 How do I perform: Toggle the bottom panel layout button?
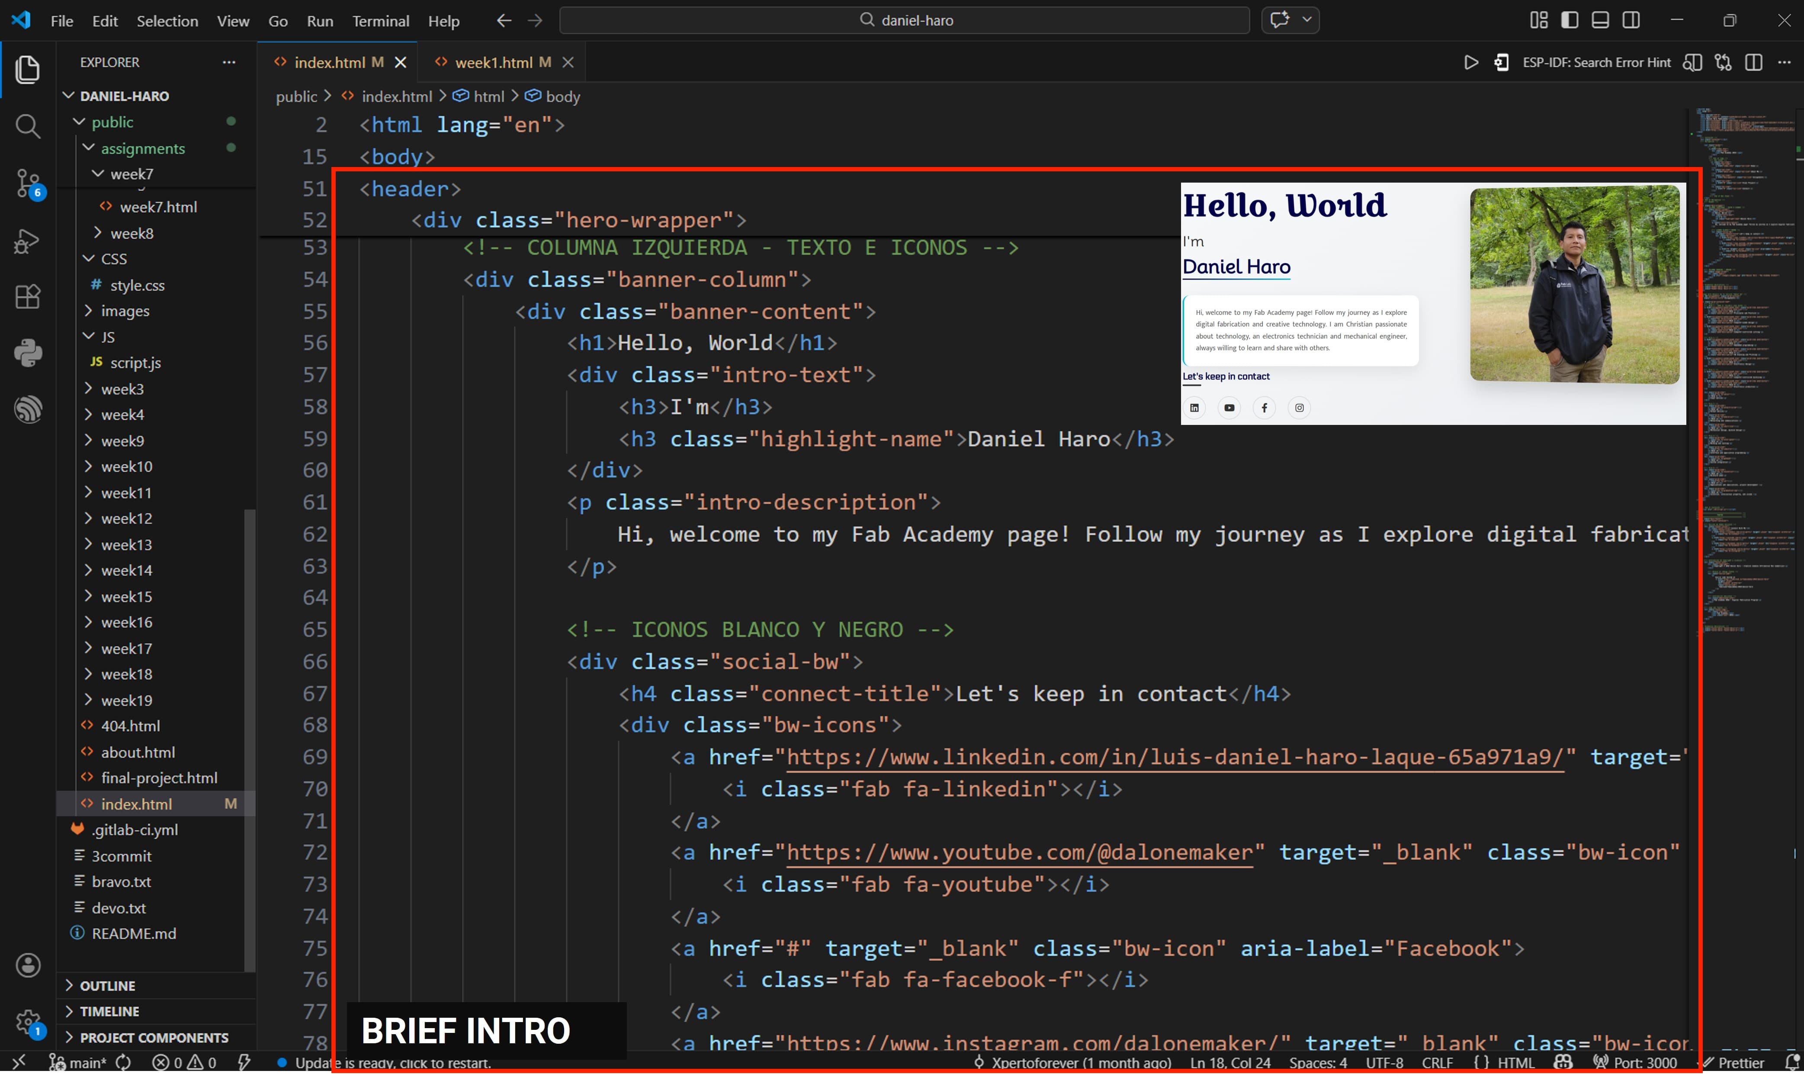pyautogui.click(x=1600, y=20)
